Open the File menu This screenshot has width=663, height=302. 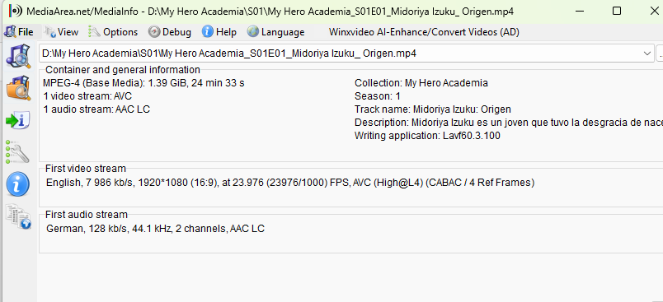[19, 32]
